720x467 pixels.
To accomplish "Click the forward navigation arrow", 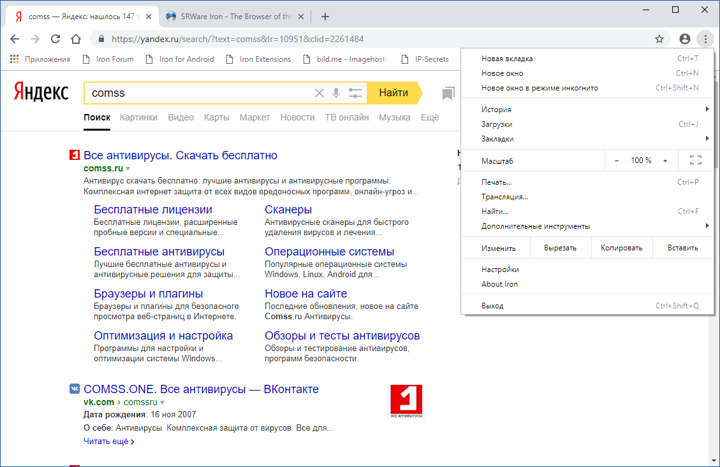I will [35, 39].
